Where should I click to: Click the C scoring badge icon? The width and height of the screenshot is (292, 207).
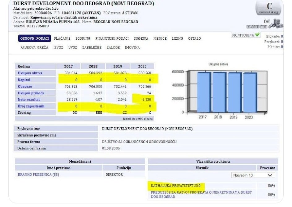[269, 8]
